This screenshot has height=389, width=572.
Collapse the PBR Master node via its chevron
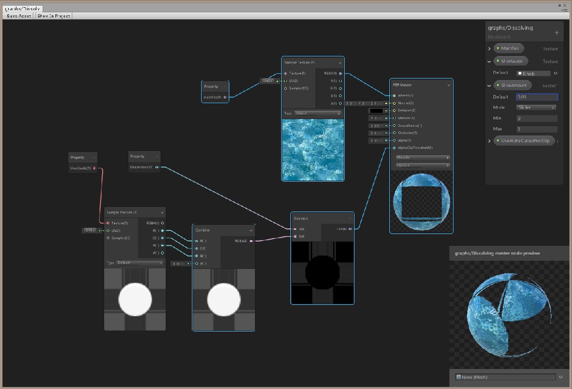pos(449,85)
